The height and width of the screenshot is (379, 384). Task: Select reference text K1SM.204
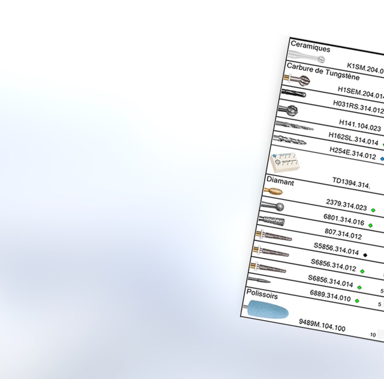pyautogui.click(x=366, y=68)
